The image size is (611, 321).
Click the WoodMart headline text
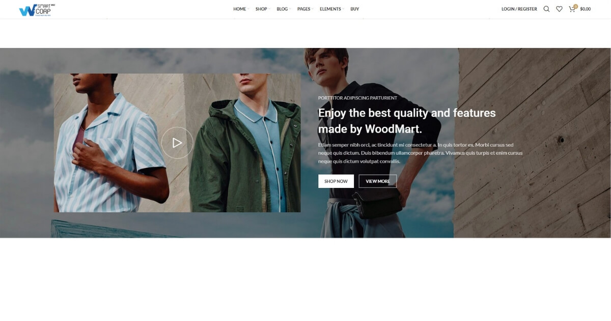[407, 121]
